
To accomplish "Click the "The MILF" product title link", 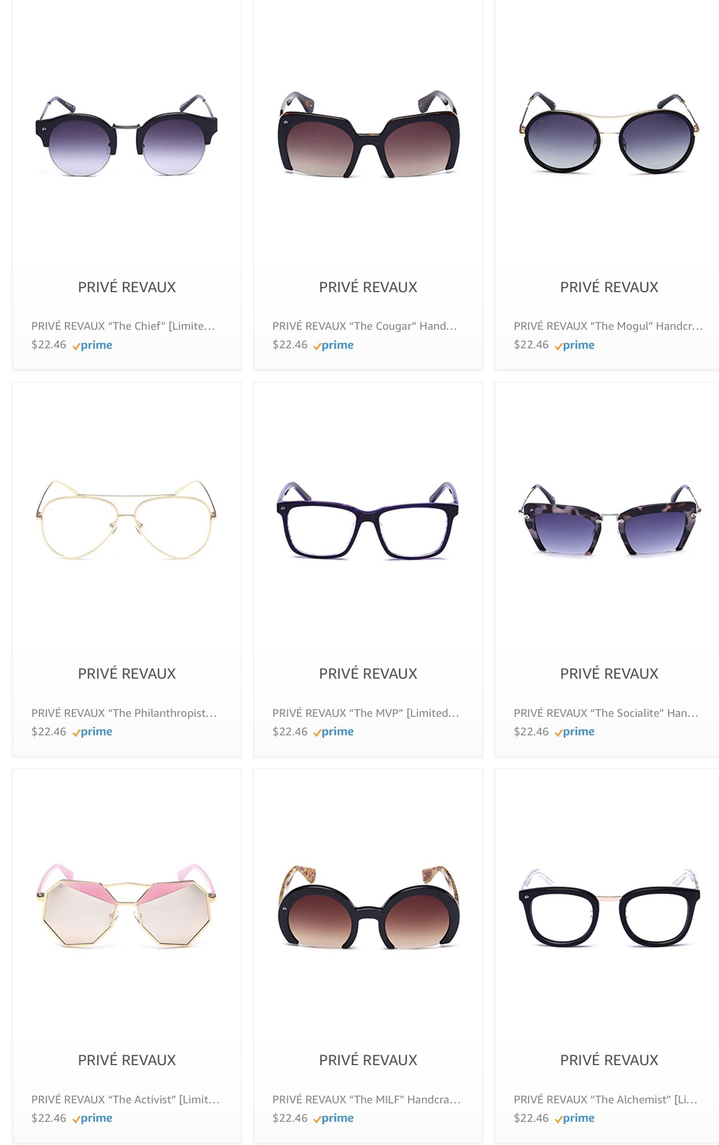I will pyautogui.click(x=366, y=1099).
